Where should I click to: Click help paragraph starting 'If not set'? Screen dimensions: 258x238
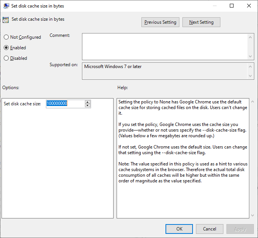[183, 150]
